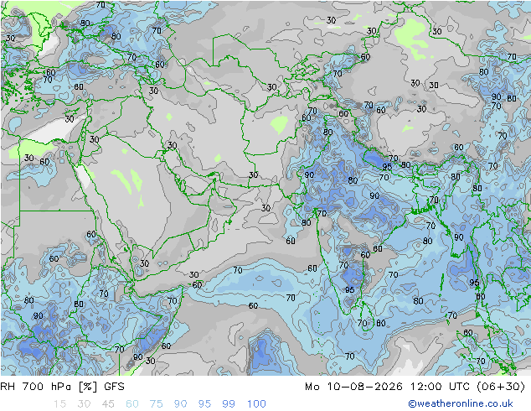Click the 100 value in the legend scale
The height and width of the screenshot is (411, 531).
pos(256,404)
